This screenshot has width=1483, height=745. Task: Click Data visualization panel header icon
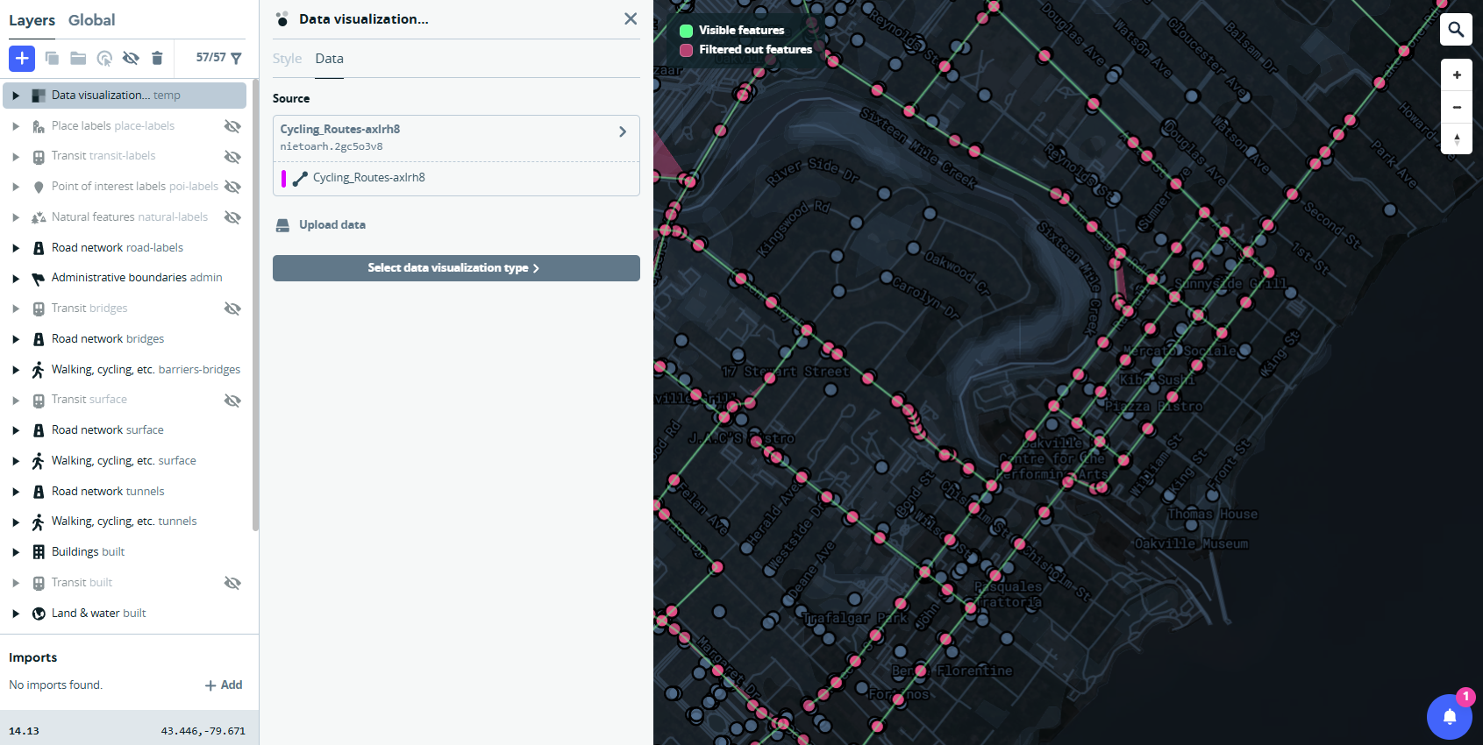click(282, 18)
